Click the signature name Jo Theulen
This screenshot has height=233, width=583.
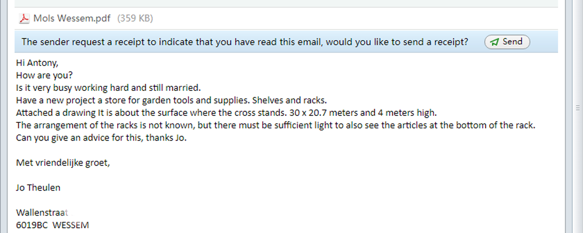pos(38,188)
